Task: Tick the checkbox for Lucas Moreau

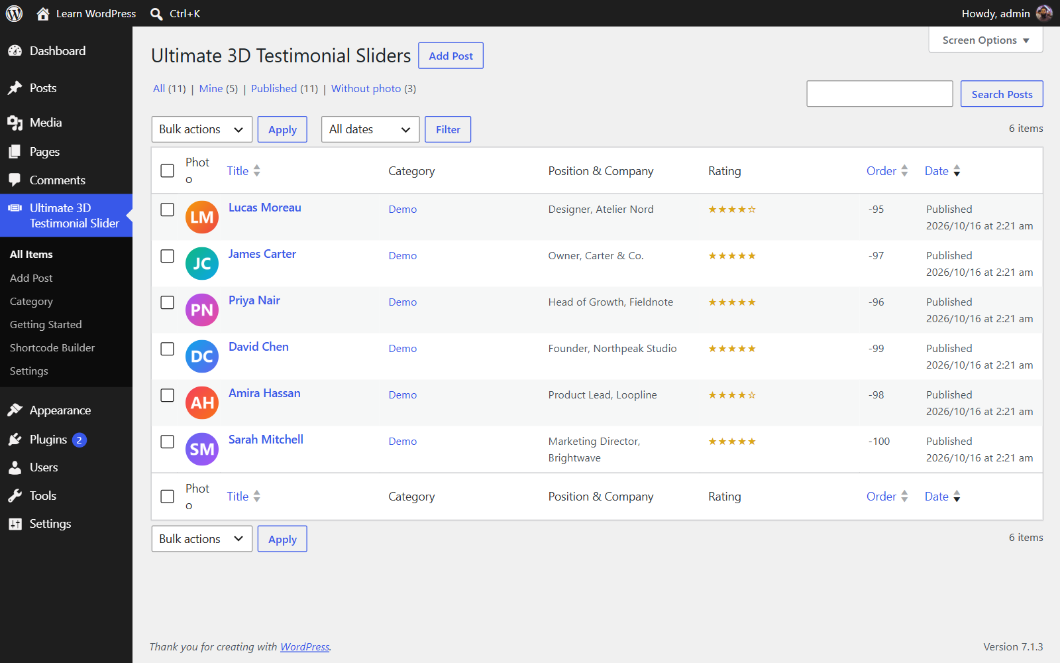Action: pos(168,210)
